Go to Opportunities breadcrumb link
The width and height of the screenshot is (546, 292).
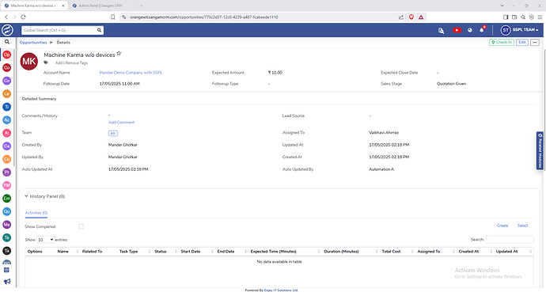point(33,43)
